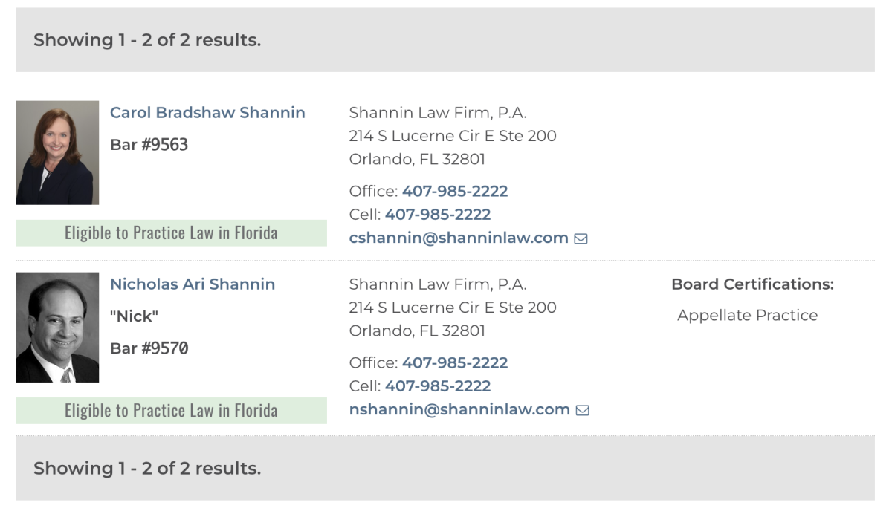The image size is (892, 517).
Task: Email nshannin@shanninlaw.com address link
Action: click(459, 410)
